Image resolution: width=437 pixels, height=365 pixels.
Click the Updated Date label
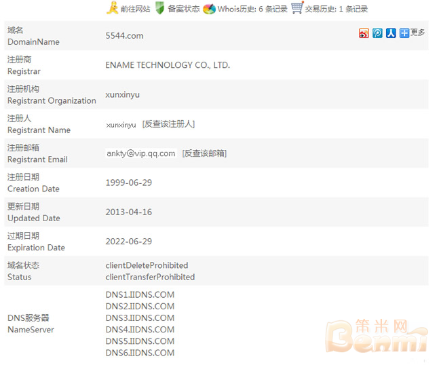34,218
